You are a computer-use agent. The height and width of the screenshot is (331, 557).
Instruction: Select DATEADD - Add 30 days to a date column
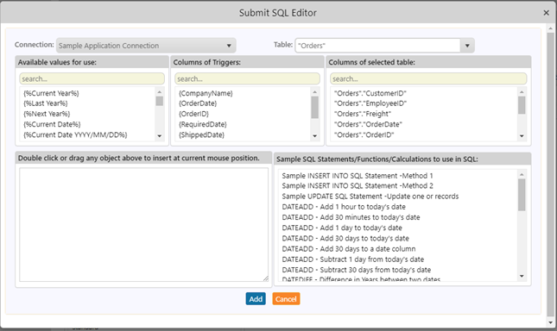tap(349, 249)
